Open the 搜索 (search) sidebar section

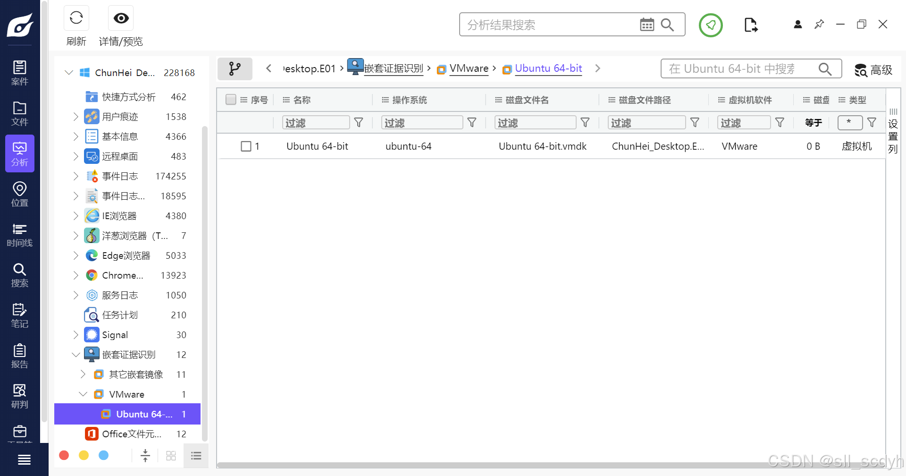pos(20,275)
